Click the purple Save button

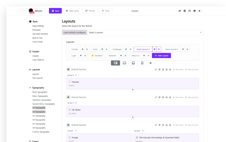pyautogui.click(x=55, y=11)
